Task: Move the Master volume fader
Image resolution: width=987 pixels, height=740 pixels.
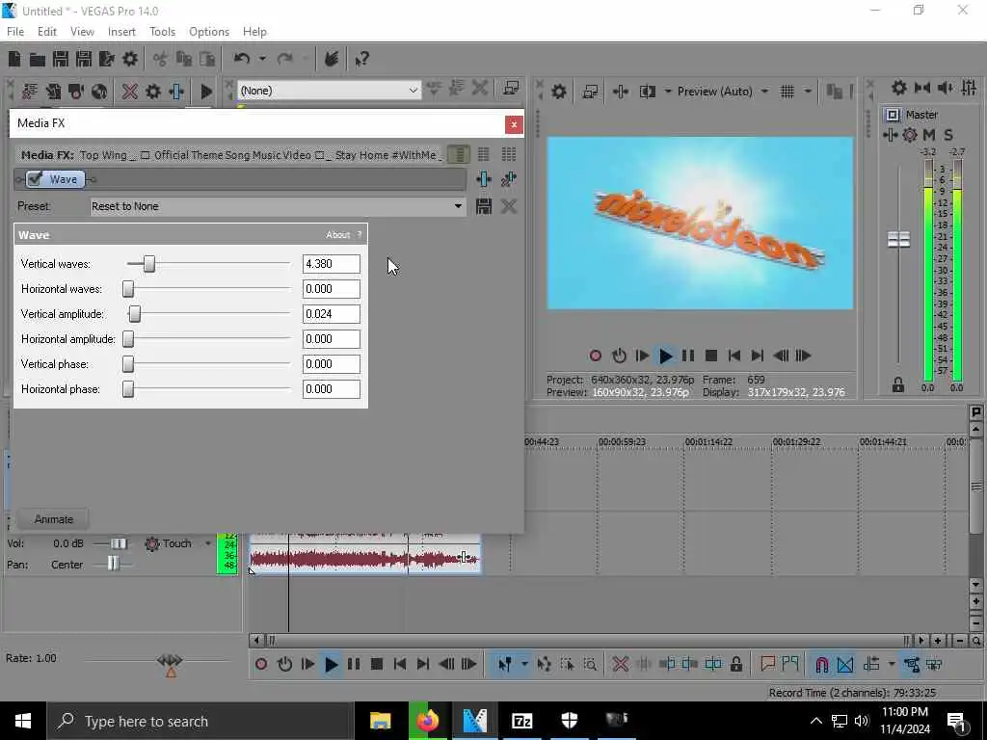Action: [x=898, y=239]
